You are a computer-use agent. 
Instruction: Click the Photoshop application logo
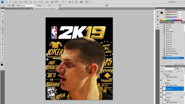(2, 2)
